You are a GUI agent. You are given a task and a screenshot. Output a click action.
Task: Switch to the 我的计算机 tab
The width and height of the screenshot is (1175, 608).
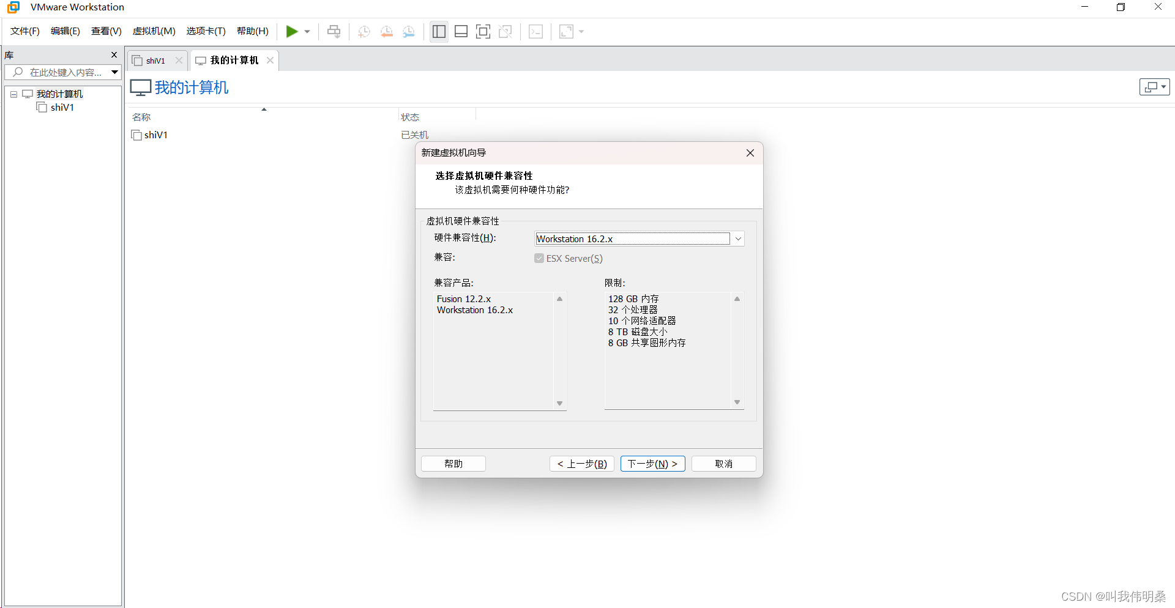tap(234, 60)
